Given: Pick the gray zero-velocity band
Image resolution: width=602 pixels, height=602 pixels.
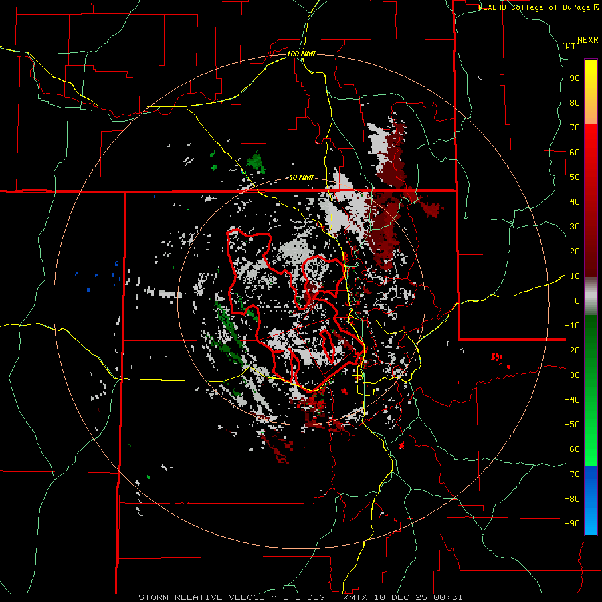Looking at the screenshot, I should (591, 296).
